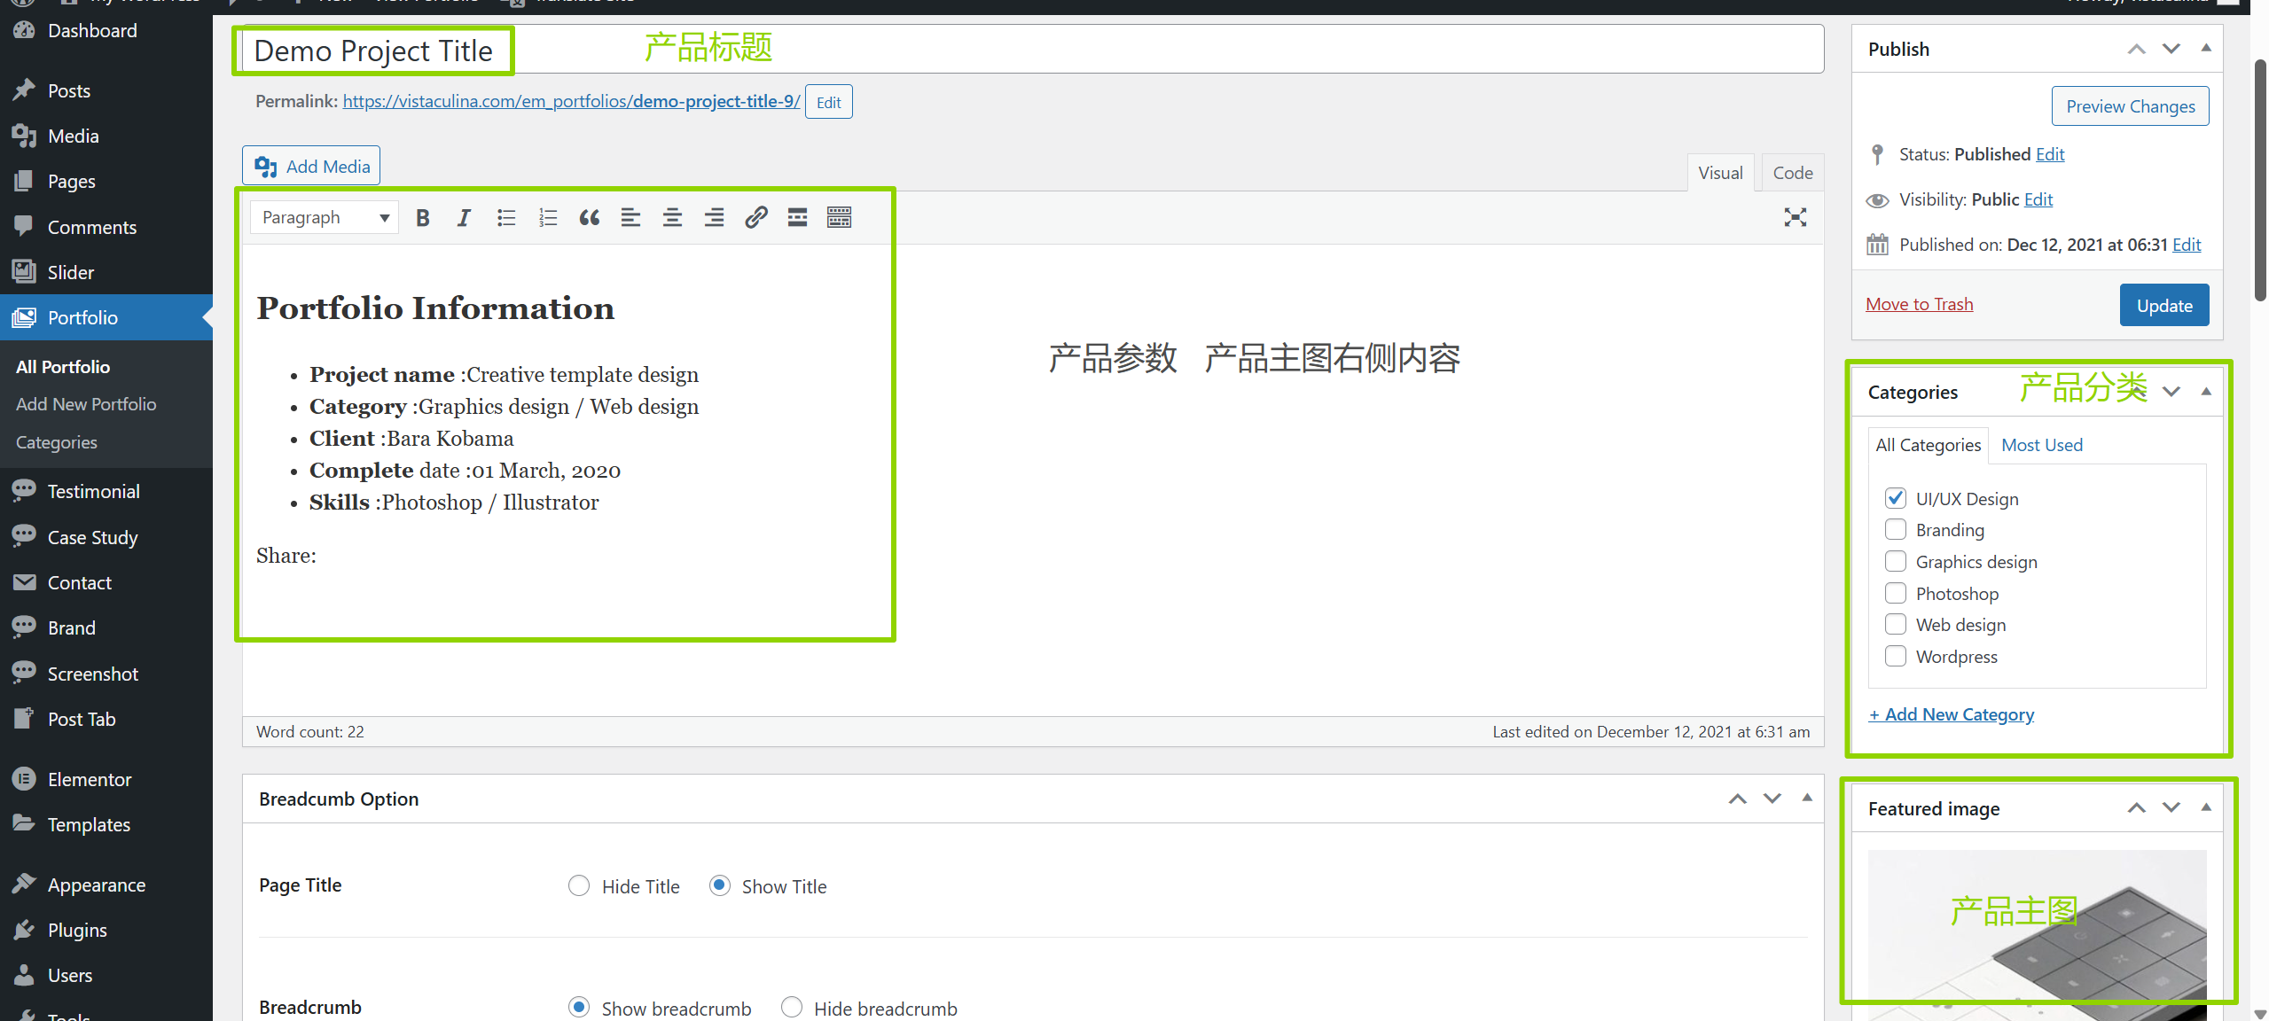
Task: Toggle bold formatting in editor toolbar
Action: (423, 217)
